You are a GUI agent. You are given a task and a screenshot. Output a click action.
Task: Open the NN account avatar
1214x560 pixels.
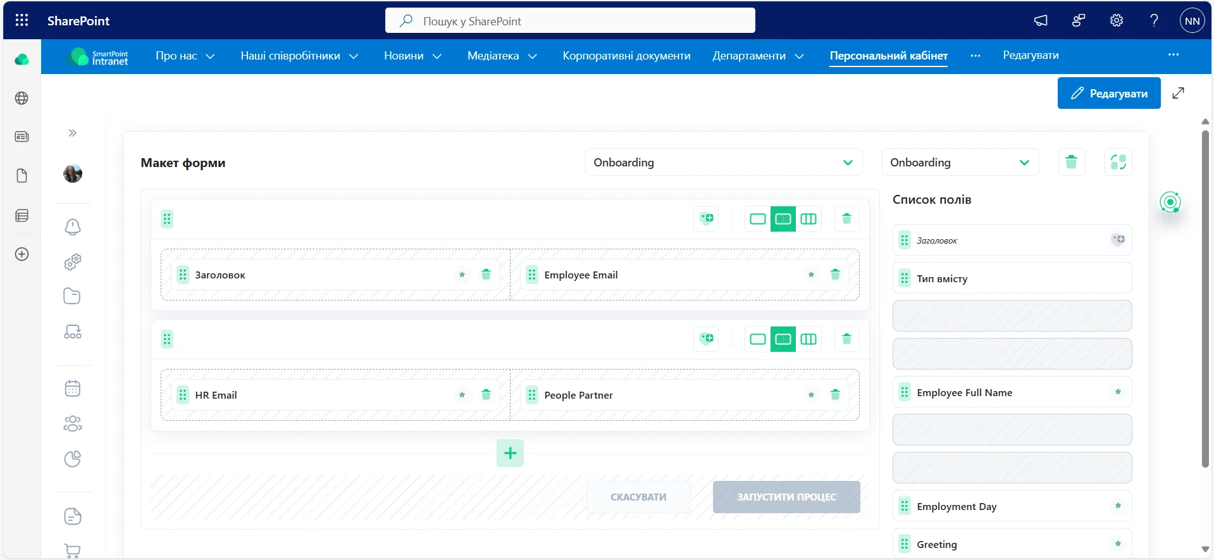1192,21
